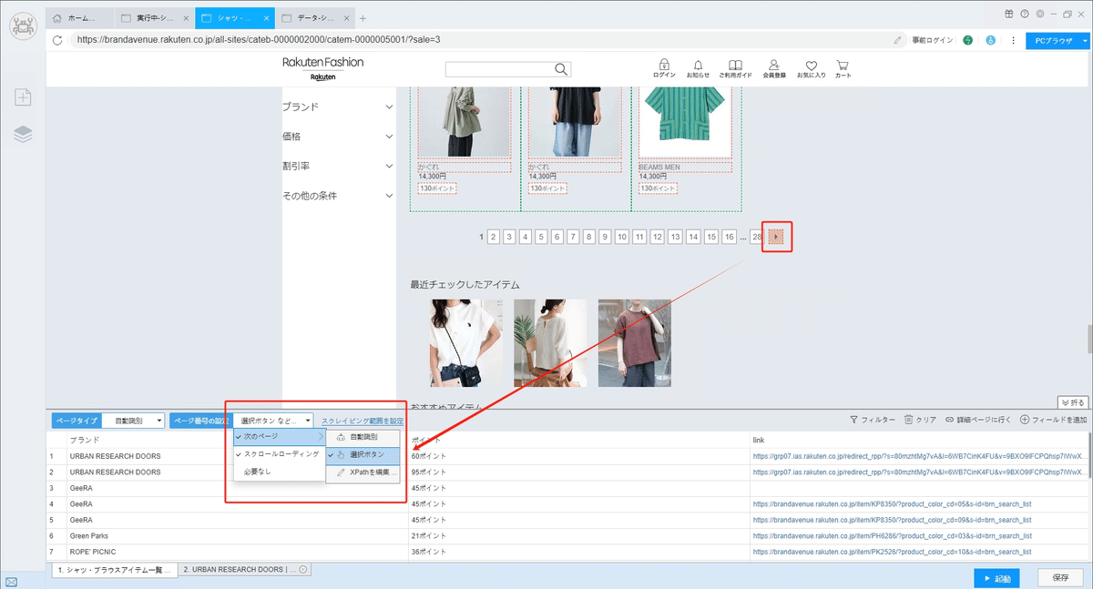This screenshot has width=1093, height=589.
Task: Open the help question mark icon in title bar
Action: pos(1025,14)
